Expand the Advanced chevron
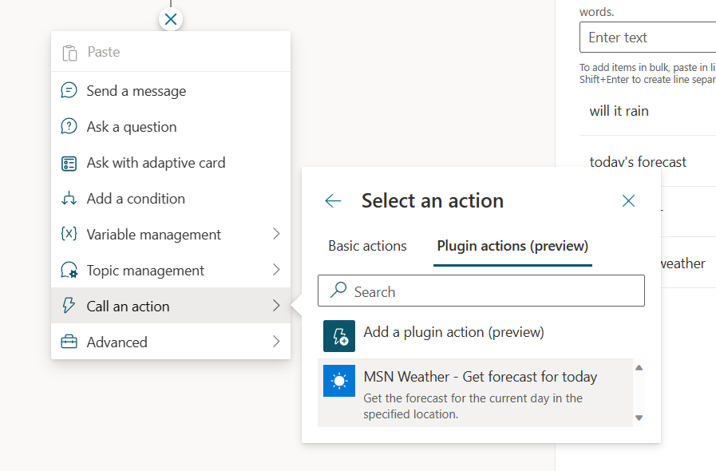The height and width of the screenshot is (471, 716). pyautogui.click(x=276, y=341)
